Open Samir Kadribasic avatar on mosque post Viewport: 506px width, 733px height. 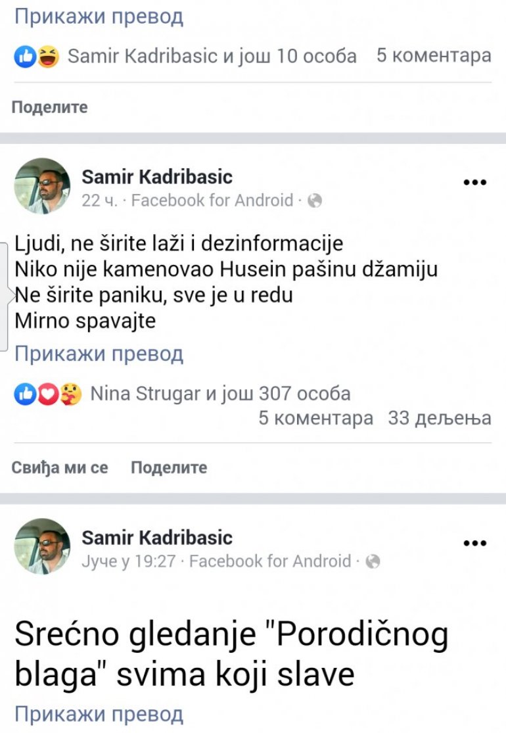43,185
